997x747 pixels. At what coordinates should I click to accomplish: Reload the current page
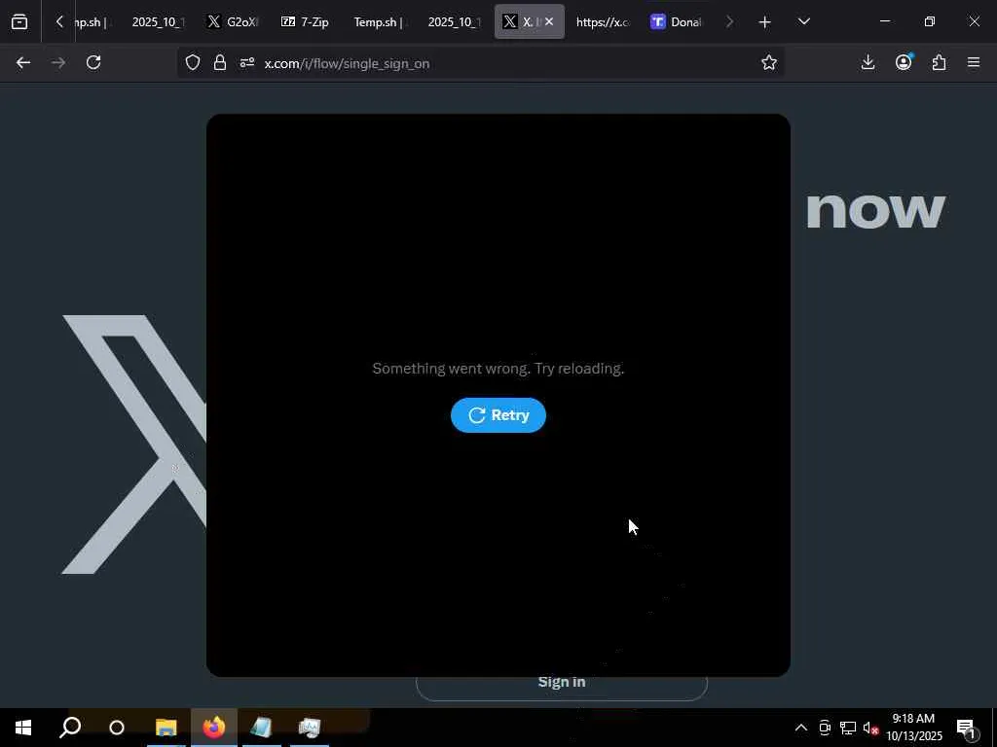(x=93, y=62)
